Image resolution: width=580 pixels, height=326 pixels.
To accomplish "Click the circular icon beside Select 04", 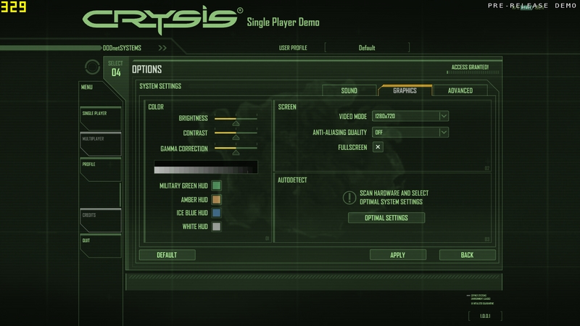I will pos(93,67).
